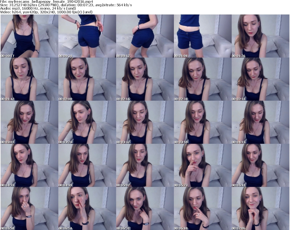
Task: Click the 00:06:14 video frame
Action: point(87,208)
